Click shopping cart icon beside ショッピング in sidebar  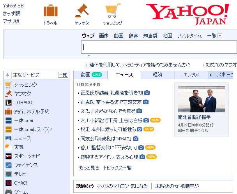[x=9, y=85]
